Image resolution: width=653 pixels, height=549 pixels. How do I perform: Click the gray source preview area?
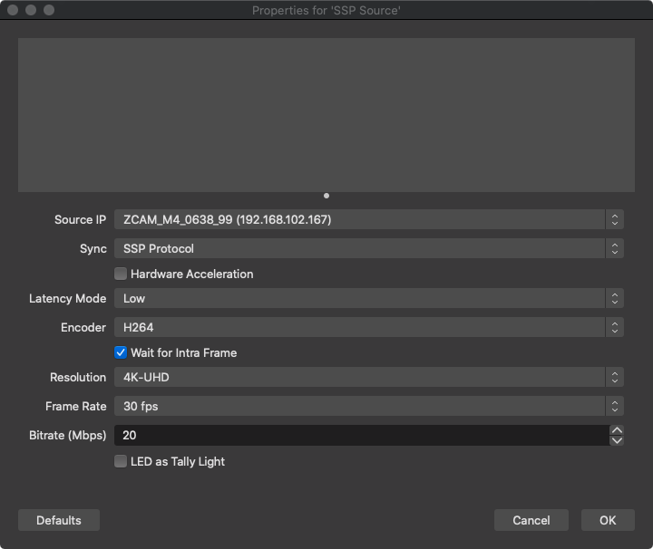click(326, 114)
